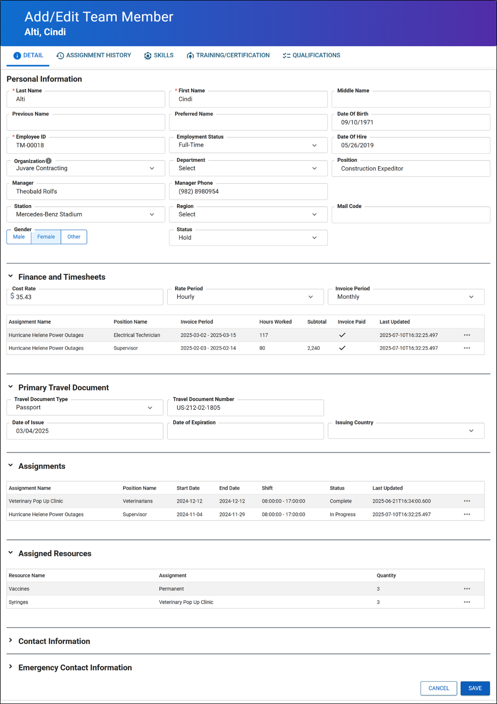
Task: Switch to Assignment History tab
Action: (x=94, y=56)
